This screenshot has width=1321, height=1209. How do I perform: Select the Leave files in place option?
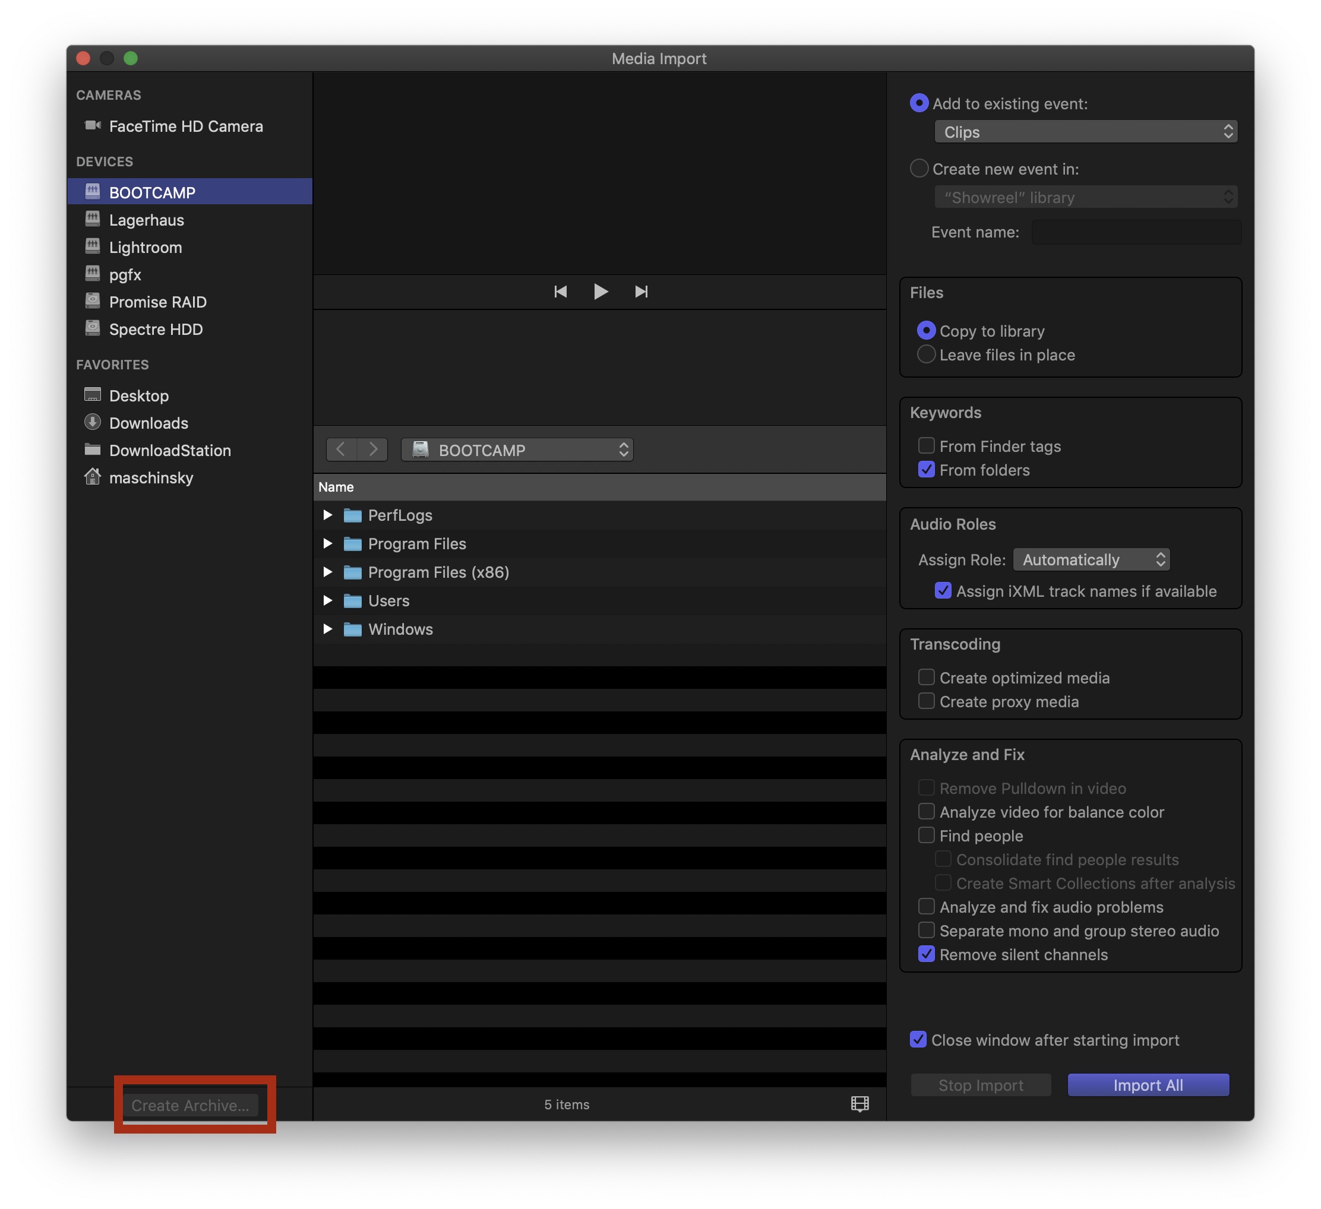(x=926, y=355)
